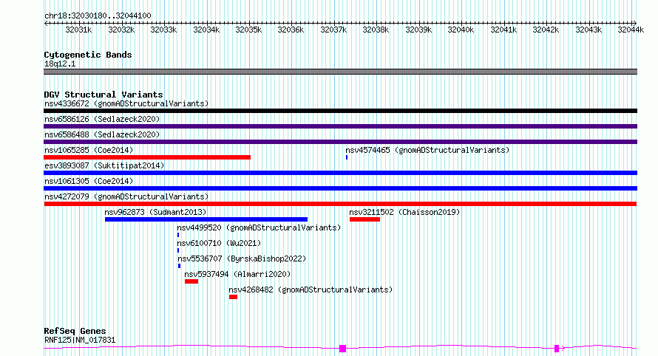Click the nsv6100710 (Wu2021) blue marker
Viewport: 658px width, 356px height.
click(178, 250)
